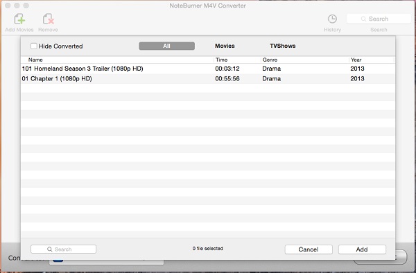Screen dimensions: 416x273
Task: Click the 00:03:12 time cell
Action: click(227, 69)
